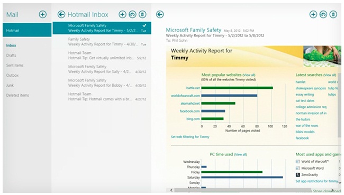
Task: Open Weekly Activity Report for Sally email
Action: tap(102, 69)
